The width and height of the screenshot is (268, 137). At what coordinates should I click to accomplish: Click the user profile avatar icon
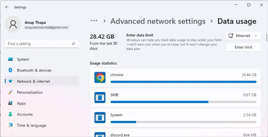tap(13, 24)
